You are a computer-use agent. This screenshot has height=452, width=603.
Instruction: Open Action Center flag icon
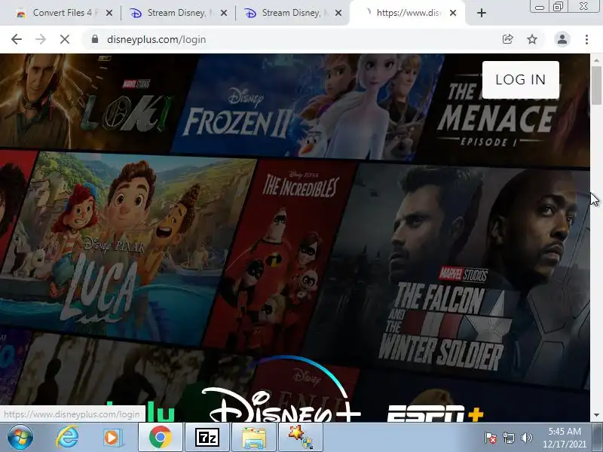(x=491, y=438)
